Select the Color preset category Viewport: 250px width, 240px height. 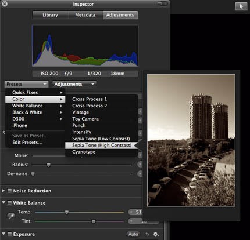coord(35,99)
